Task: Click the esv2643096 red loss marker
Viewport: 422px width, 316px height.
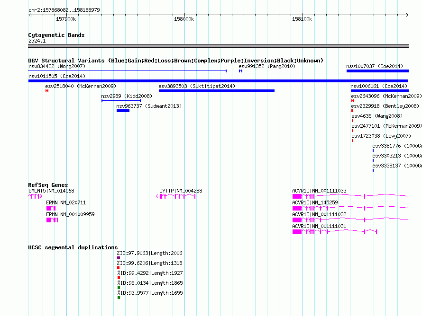Action: (x=353, y=101)
